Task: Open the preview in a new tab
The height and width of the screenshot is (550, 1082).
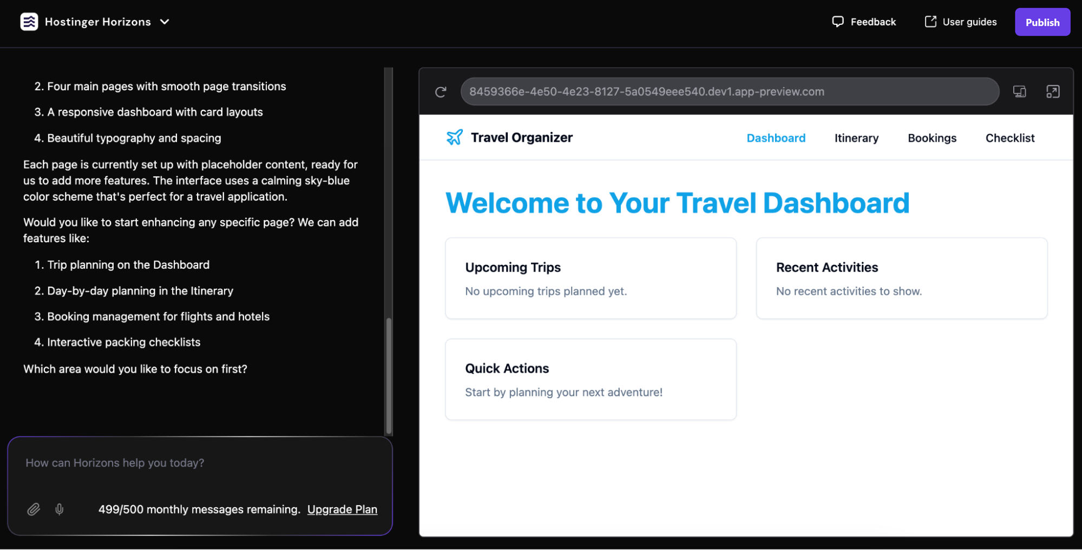Action: 1054,91
